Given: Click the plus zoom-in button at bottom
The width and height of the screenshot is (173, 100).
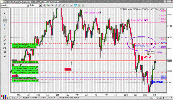Looking at the screenshot, I should pyautogui.click(x=166, y=98).
